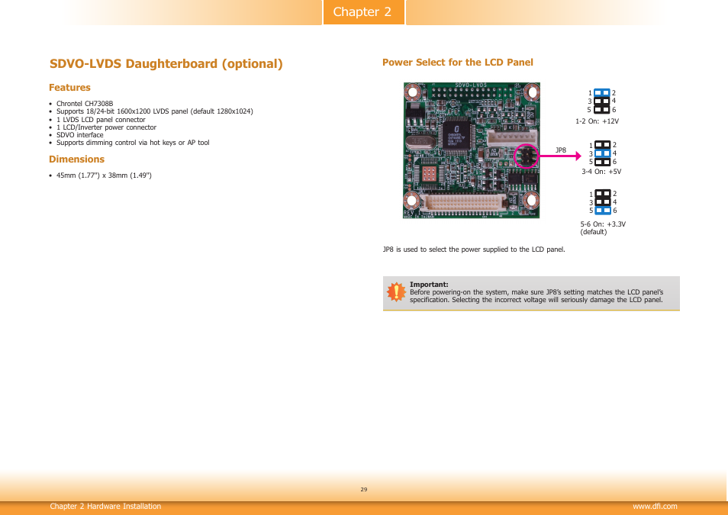Image resolution: width=728 pixels, height=515 pixels.
Task: Click the 1-2 On jumper diagram
Action: (x=602, y=101)
